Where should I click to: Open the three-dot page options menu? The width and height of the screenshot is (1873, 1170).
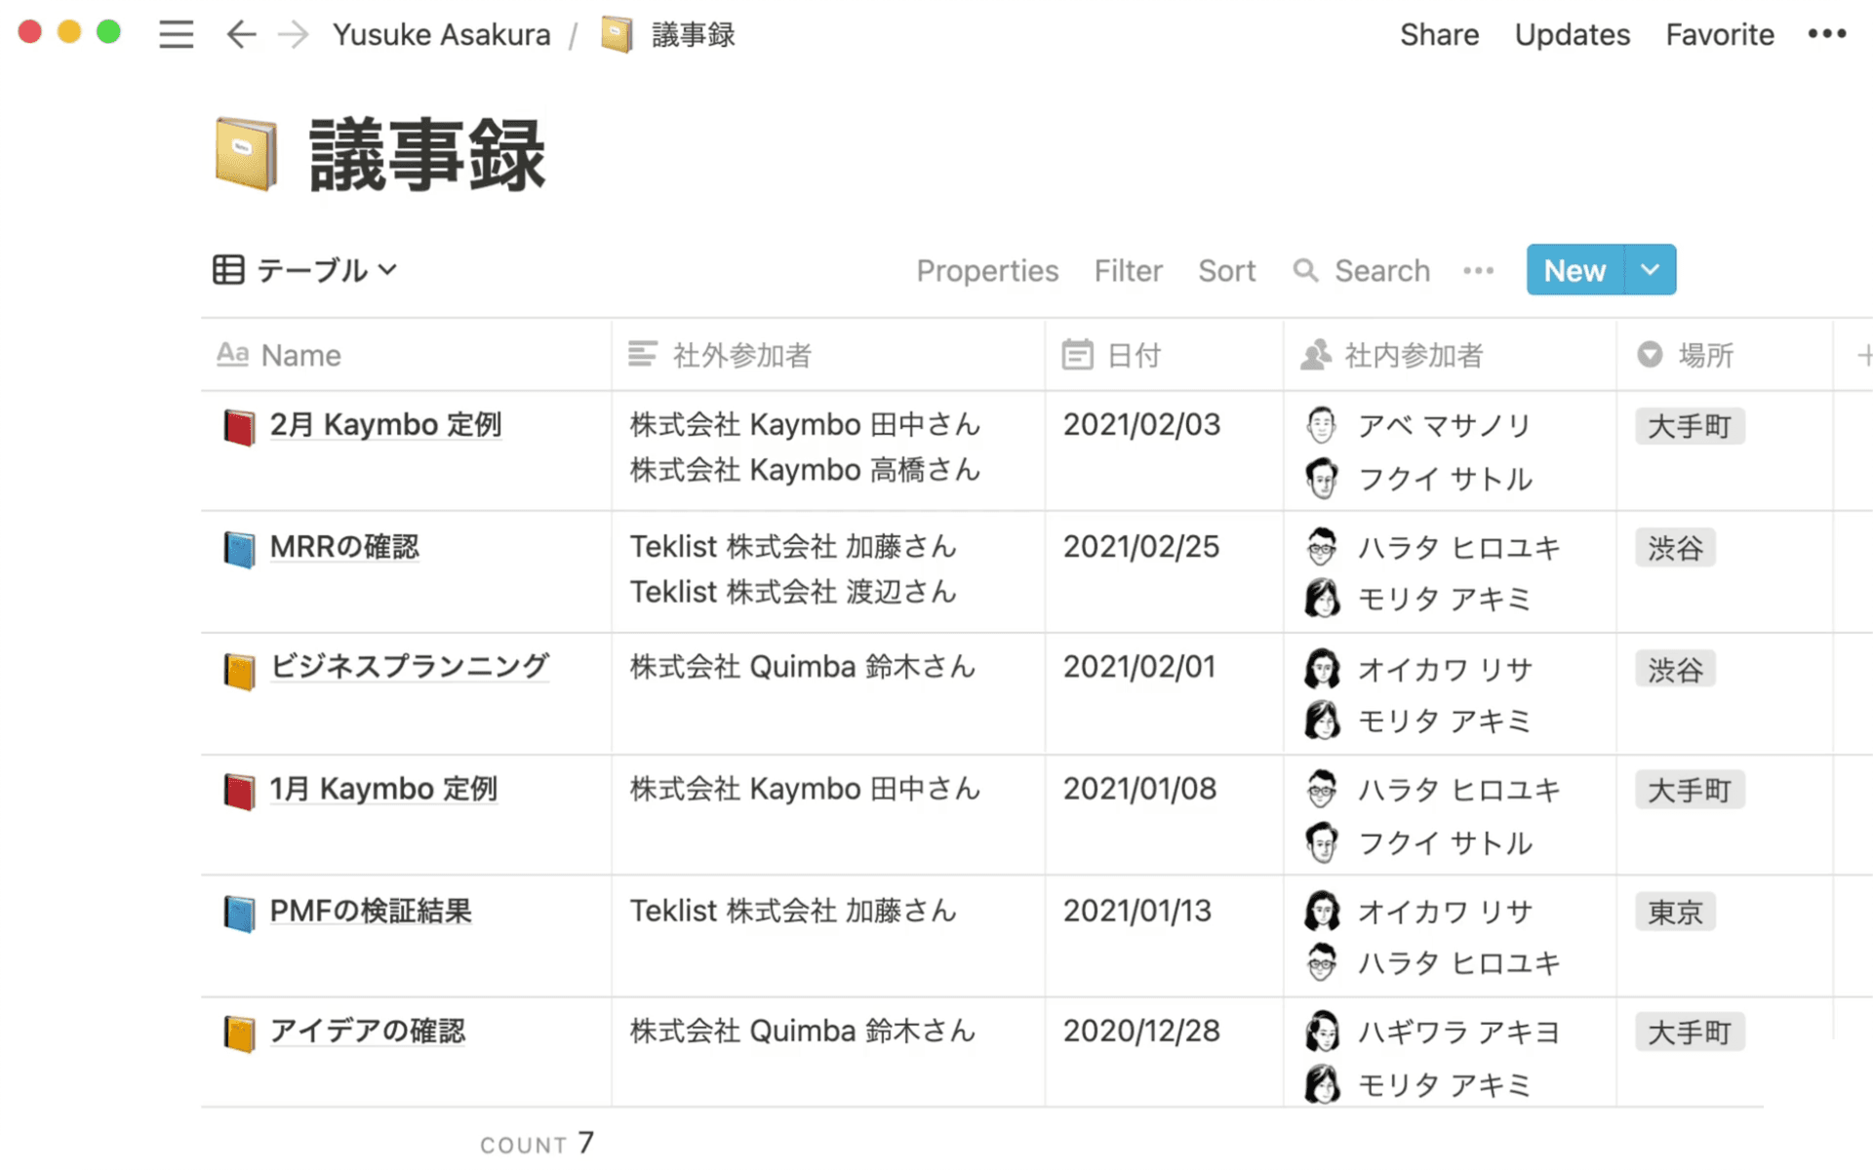pos(1826,34)
